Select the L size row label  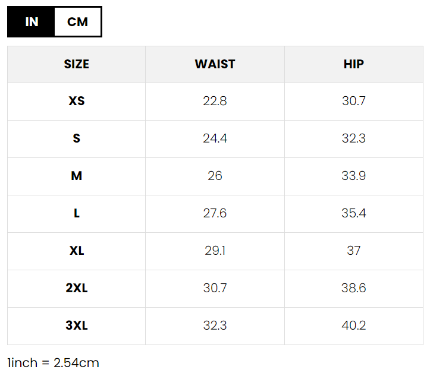pyautogui.click(x=76, y=213)
